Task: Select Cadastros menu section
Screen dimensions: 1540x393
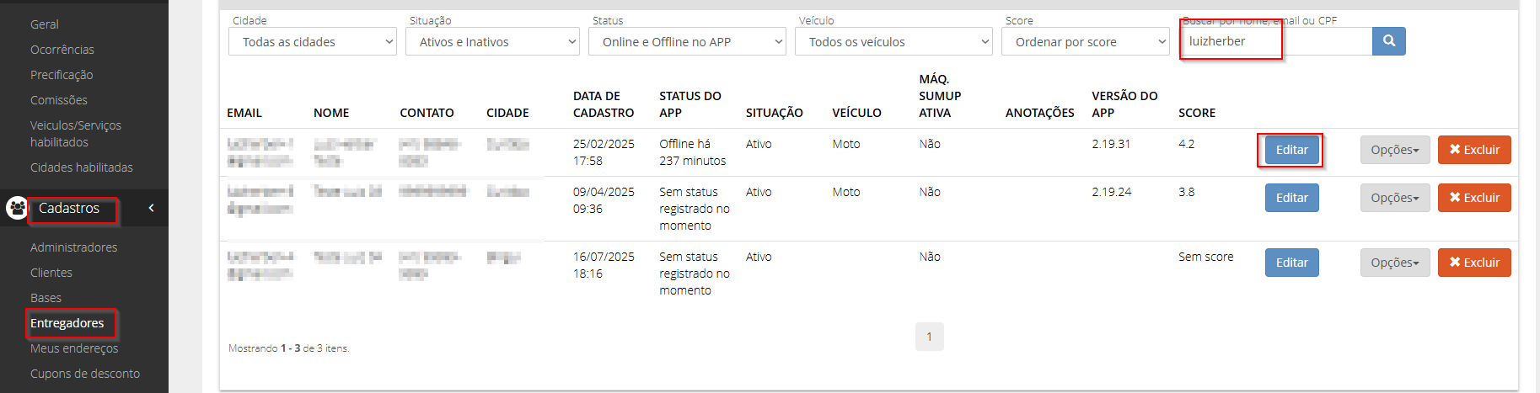Action: 69,208
